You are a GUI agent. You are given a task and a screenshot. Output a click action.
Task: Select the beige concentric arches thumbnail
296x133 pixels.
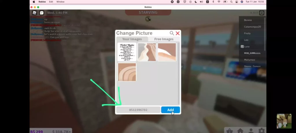pyautogui.click(x=127, y=72)
